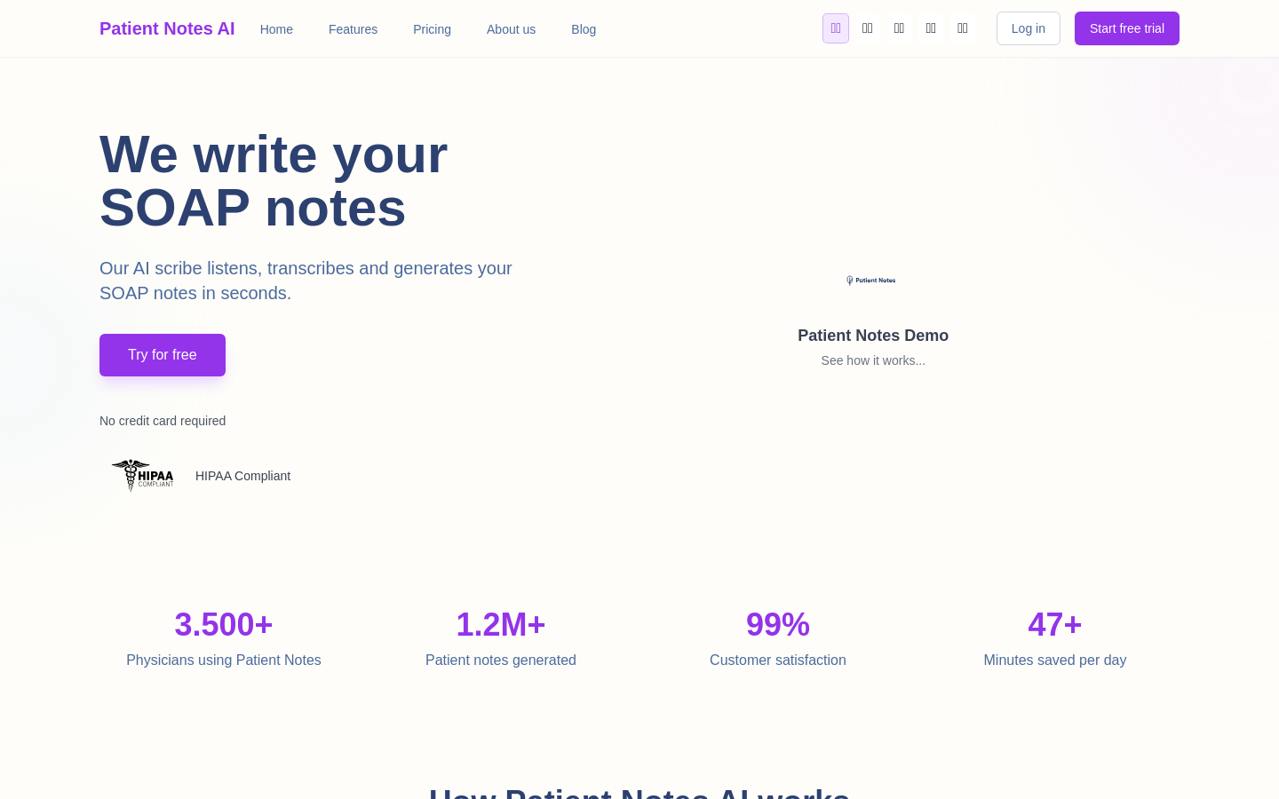The height and width of the screenshot is (799, 1279).
Task: Click the Minutes saved per day label
Action: tap(1055, 660)
